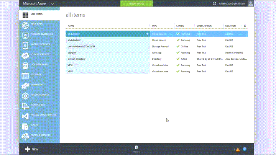Open Web Apps globe icon
Image resolution: width=276 pixels, height=155 pixels.
point(25,26)
